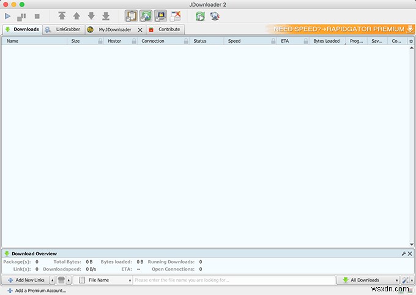Move selection up one position

[76, 16]
